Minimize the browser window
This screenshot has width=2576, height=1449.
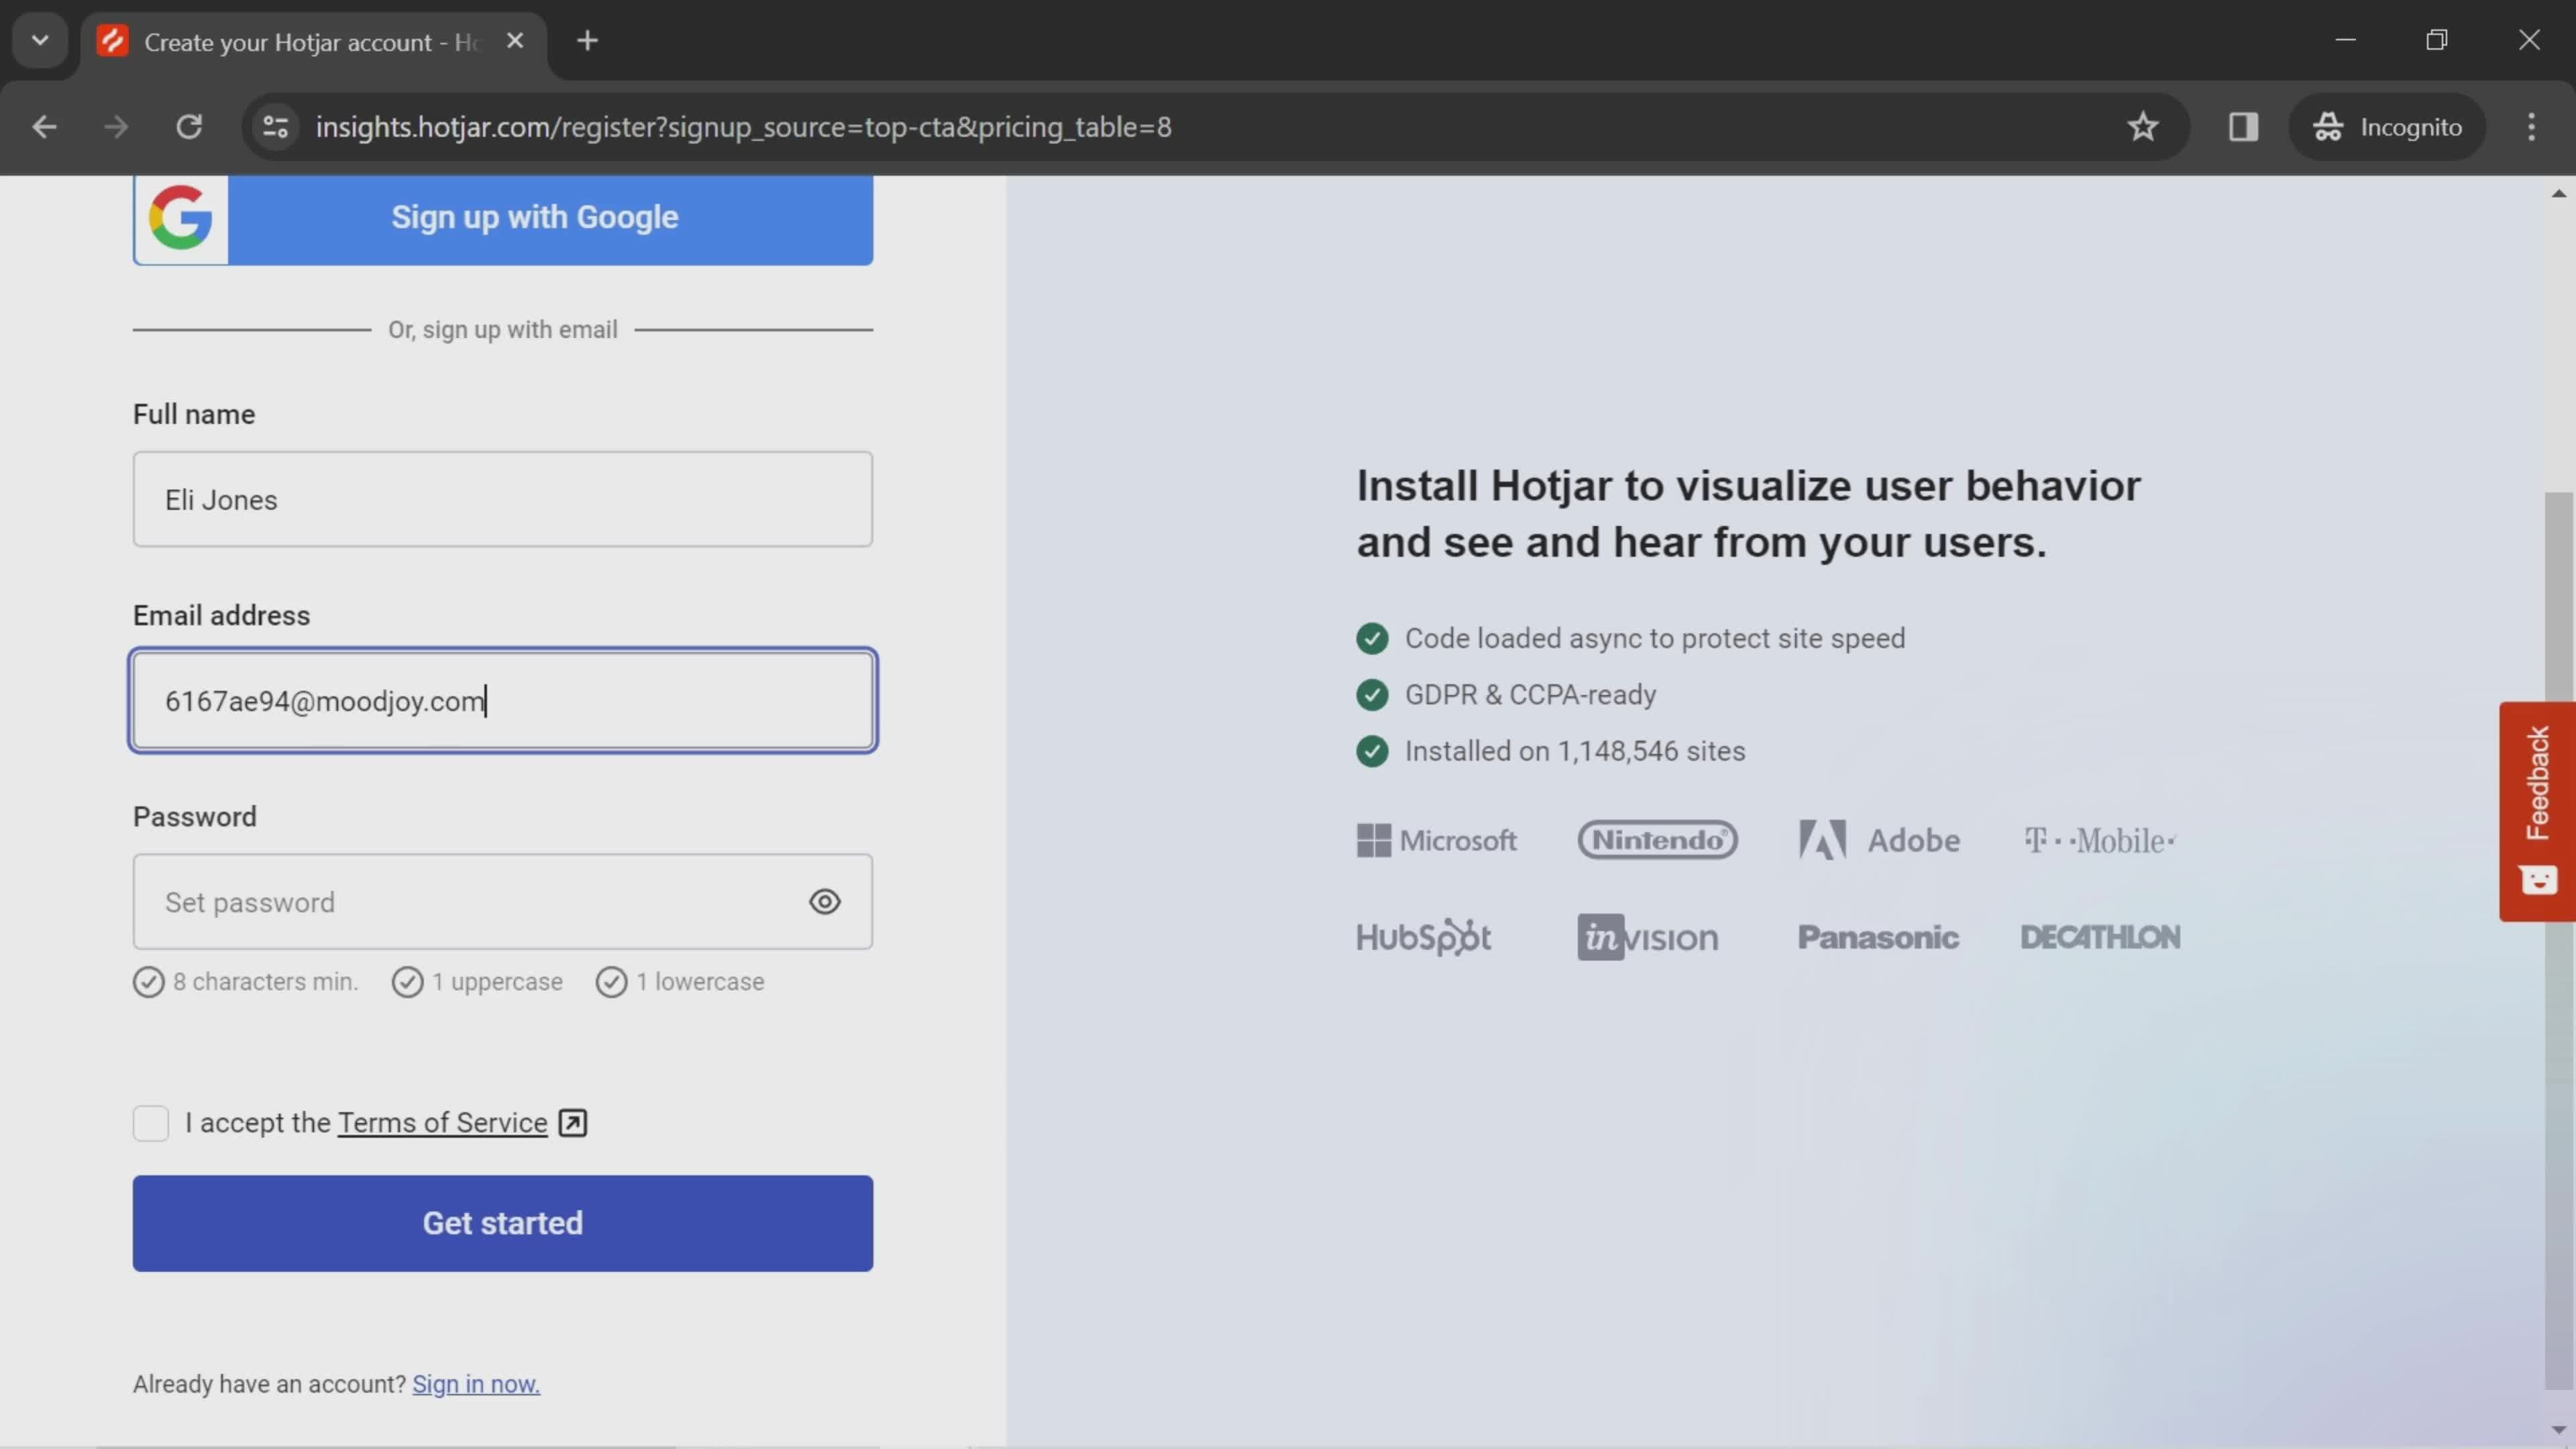2346,40
